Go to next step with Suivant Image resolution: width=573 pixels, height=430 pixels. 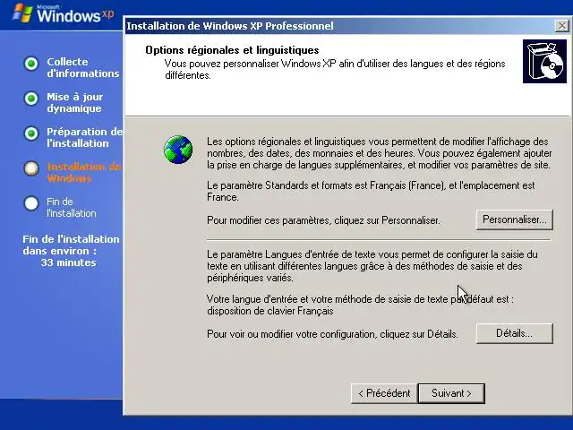(x=451, y=393)
